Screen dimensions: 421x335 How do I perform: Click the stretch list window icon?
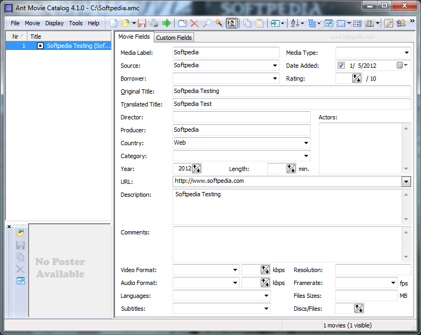click(x=329, y=23)
